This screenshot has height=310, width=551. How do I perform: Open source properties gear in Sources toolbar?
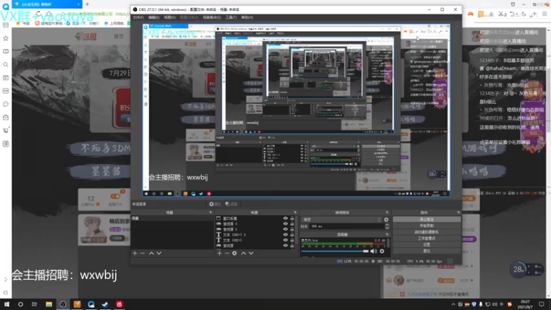click(x=234, y=253)
